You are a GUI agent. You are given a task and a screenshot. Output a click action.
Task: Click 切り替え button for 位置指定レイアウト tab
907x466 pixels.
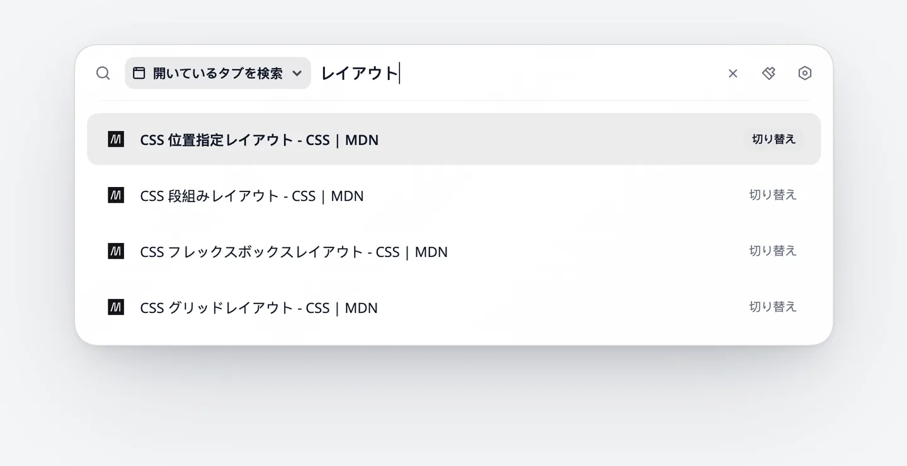pyautogui.click(x=773, y=139)
